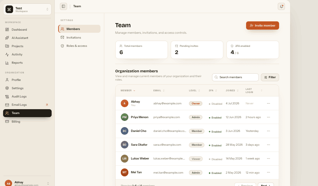Click the Invite member button
The width and height of the screenshot is (318, 186).
tap(263, 25)
